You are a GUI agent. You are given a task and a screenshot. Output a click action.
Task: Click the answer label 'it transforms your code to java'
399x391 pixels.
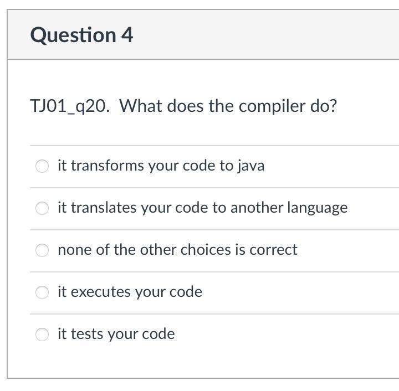[x=161, y=166]
